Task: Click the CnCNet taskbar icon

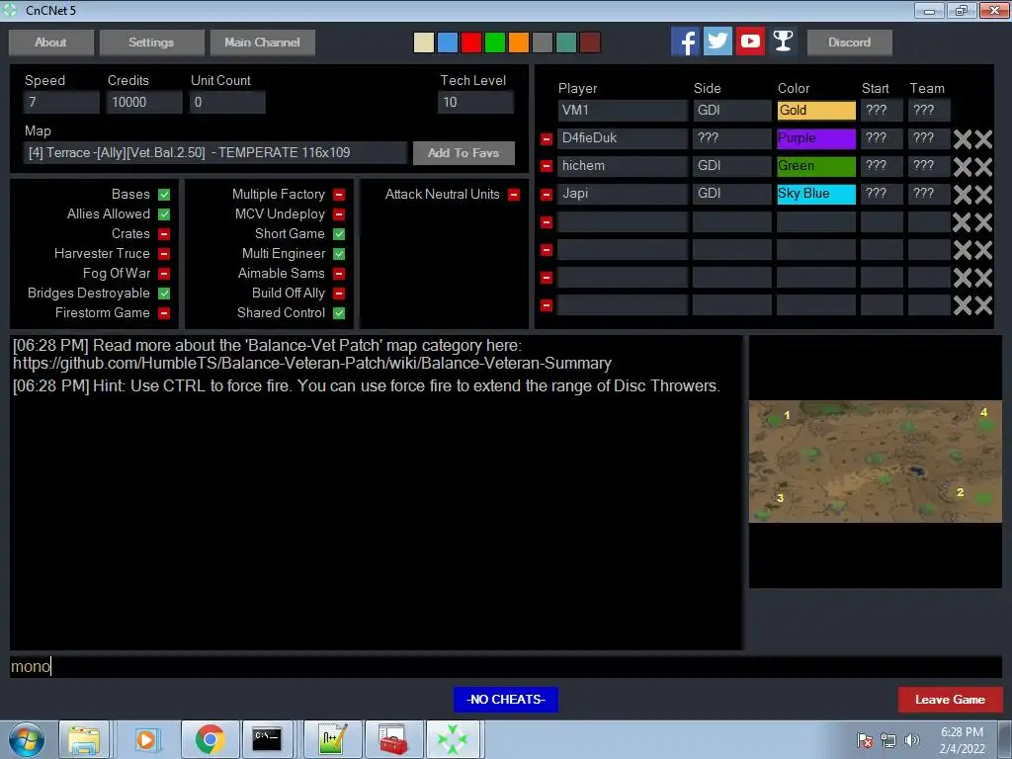Action: click(x=453, y=739)
